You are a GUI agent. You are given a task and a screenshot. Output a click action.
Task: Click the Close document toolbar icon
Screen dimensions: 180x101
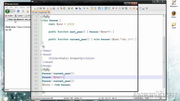coord(47,8)
